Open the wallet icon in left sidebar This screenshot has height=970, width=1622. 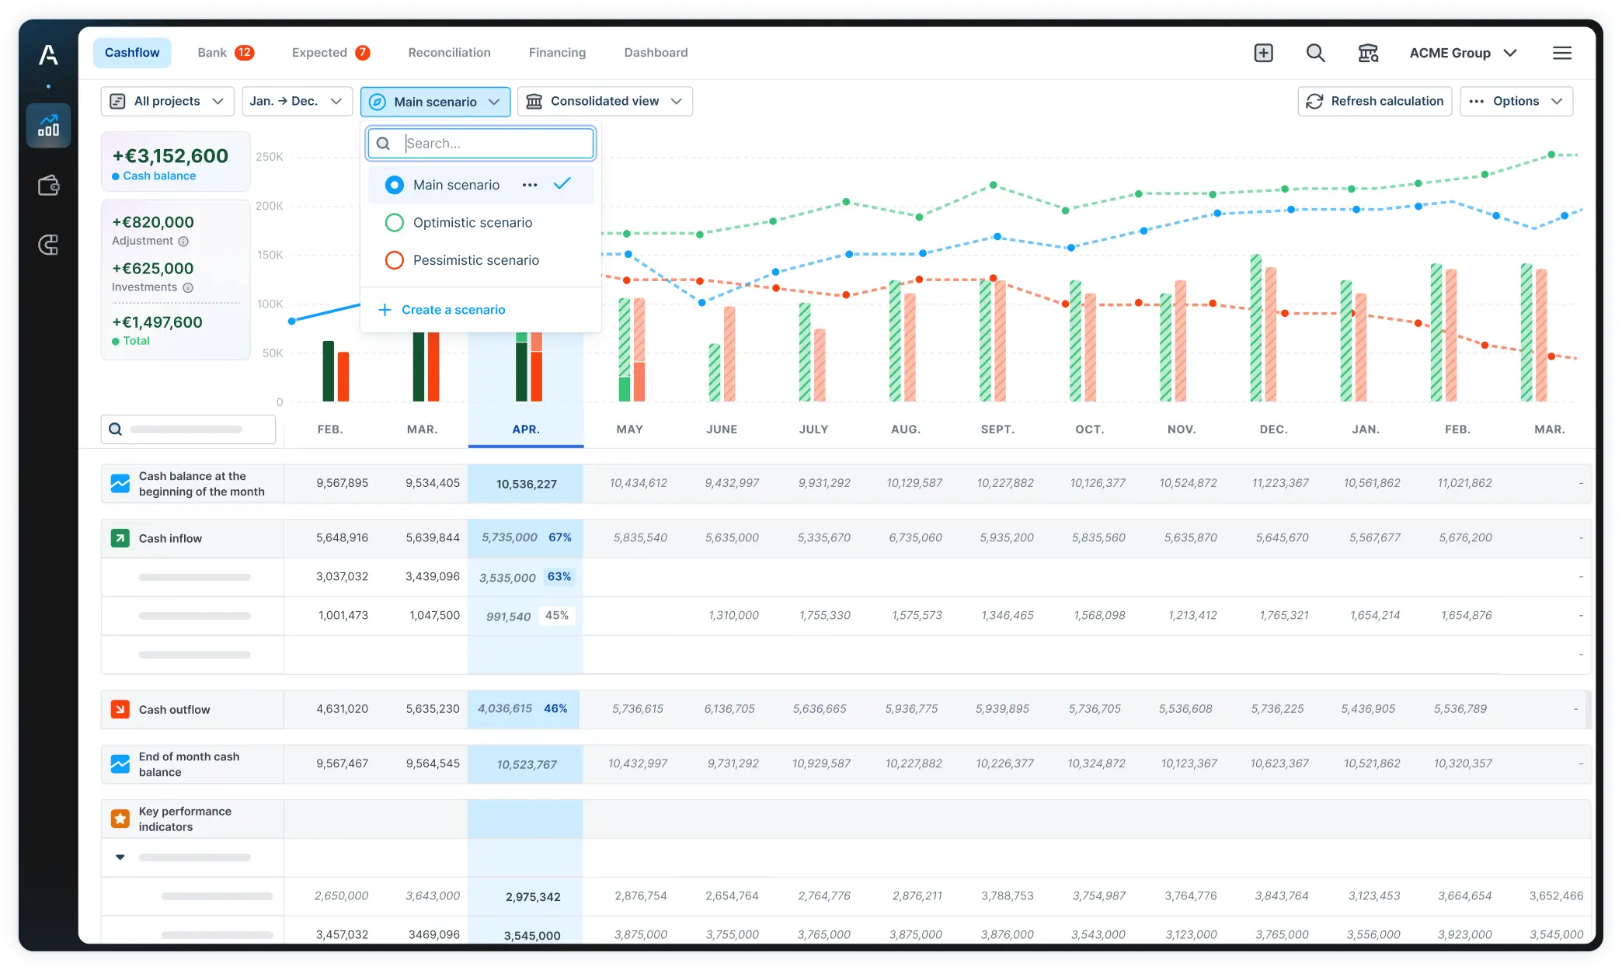pos(48,186)
